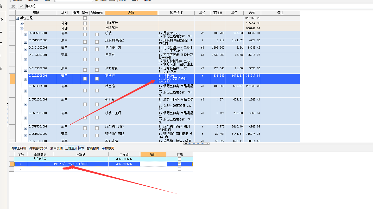
Task: Open the 智能报价 tab
Action: click(x=93, y=148)
